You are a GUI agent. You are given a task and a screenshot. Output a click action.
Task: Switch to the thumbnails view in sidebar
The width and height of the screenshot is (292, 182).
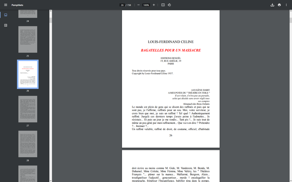click(x=6, y=15)
